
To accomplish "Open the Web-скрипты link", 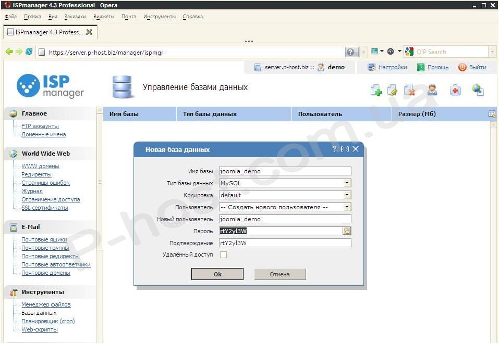I will 40,329.
